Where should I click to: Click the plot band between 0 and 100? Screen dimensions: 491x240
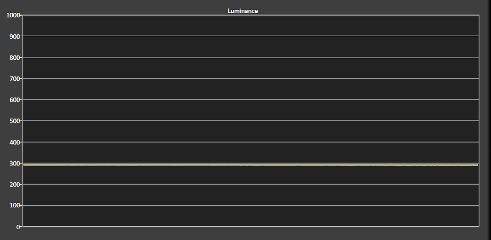250,216
